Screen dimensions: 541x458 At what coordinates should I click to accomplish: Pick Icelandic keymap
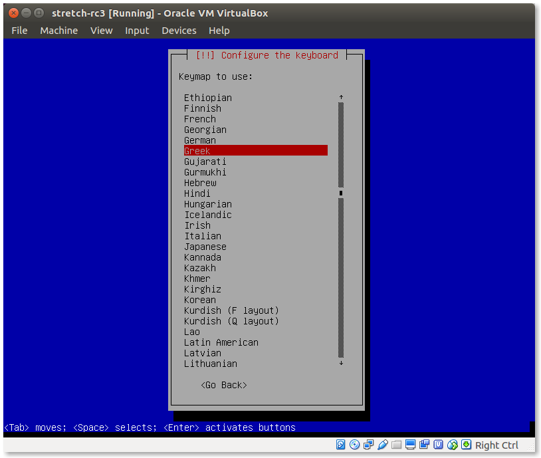point(208,215)
